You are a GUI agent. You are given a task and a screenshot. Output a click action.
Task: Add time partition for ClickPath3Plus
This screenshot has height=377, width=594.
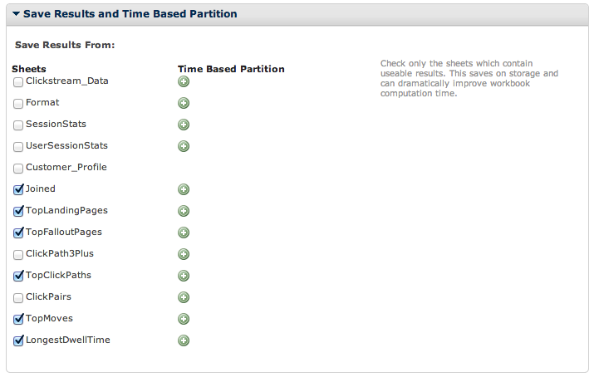(x=184, y=254)
